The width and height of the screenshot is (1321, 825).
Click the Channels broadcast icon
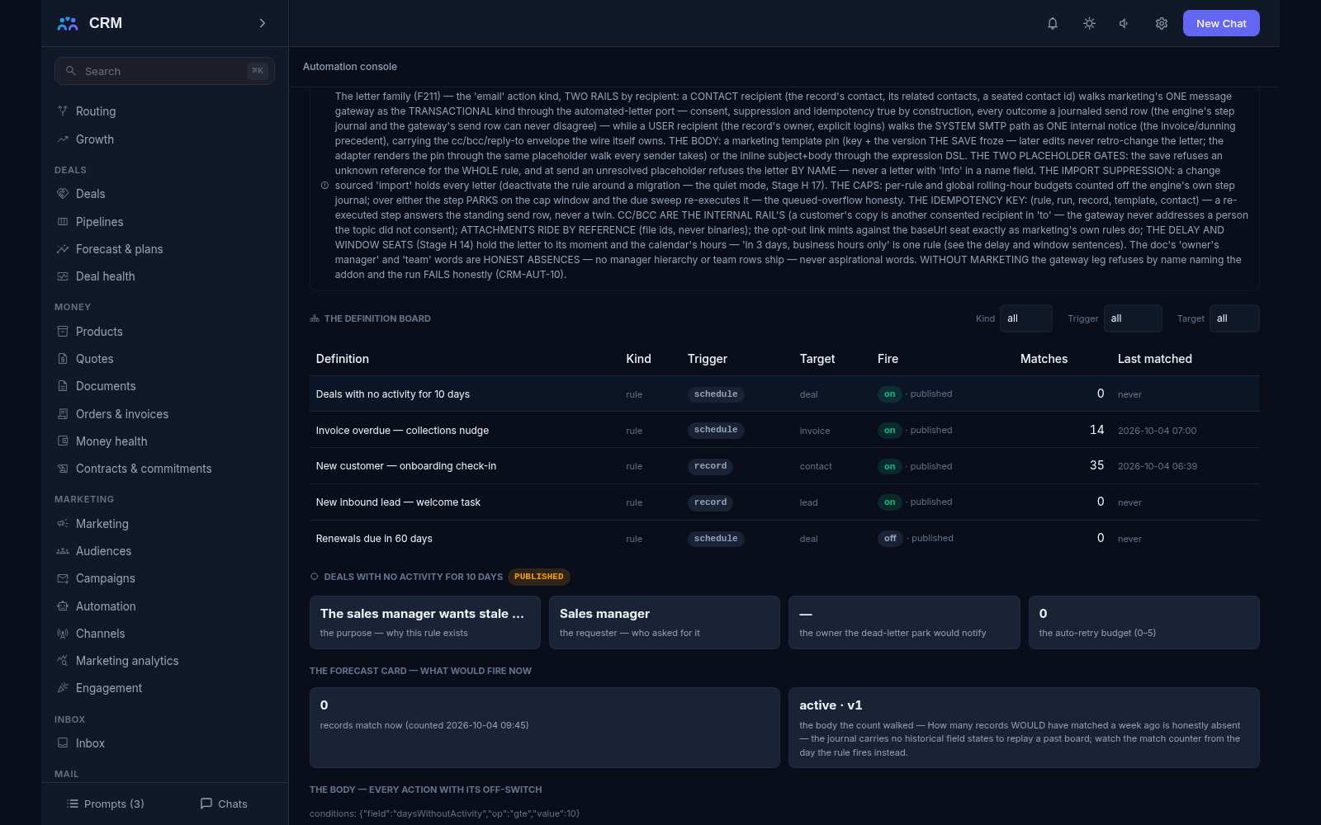(x=63, y=634)
